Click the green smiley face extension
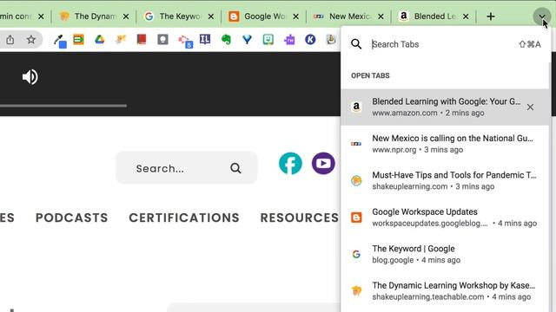Screen dimensions: 556x312 click(268, 39)
